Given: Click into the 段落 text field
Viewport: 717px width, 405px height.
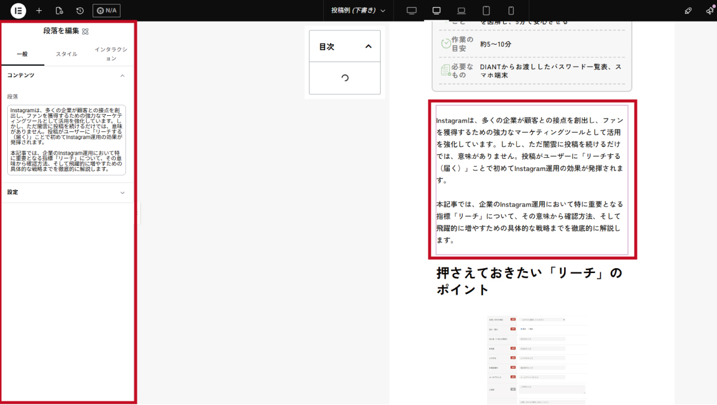Looking at the screenshot, I should tap(66, 140).
